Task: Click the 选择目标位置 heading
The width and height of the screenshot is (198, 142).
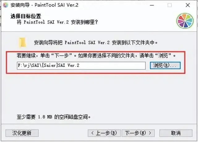Action: click(26, 16)
